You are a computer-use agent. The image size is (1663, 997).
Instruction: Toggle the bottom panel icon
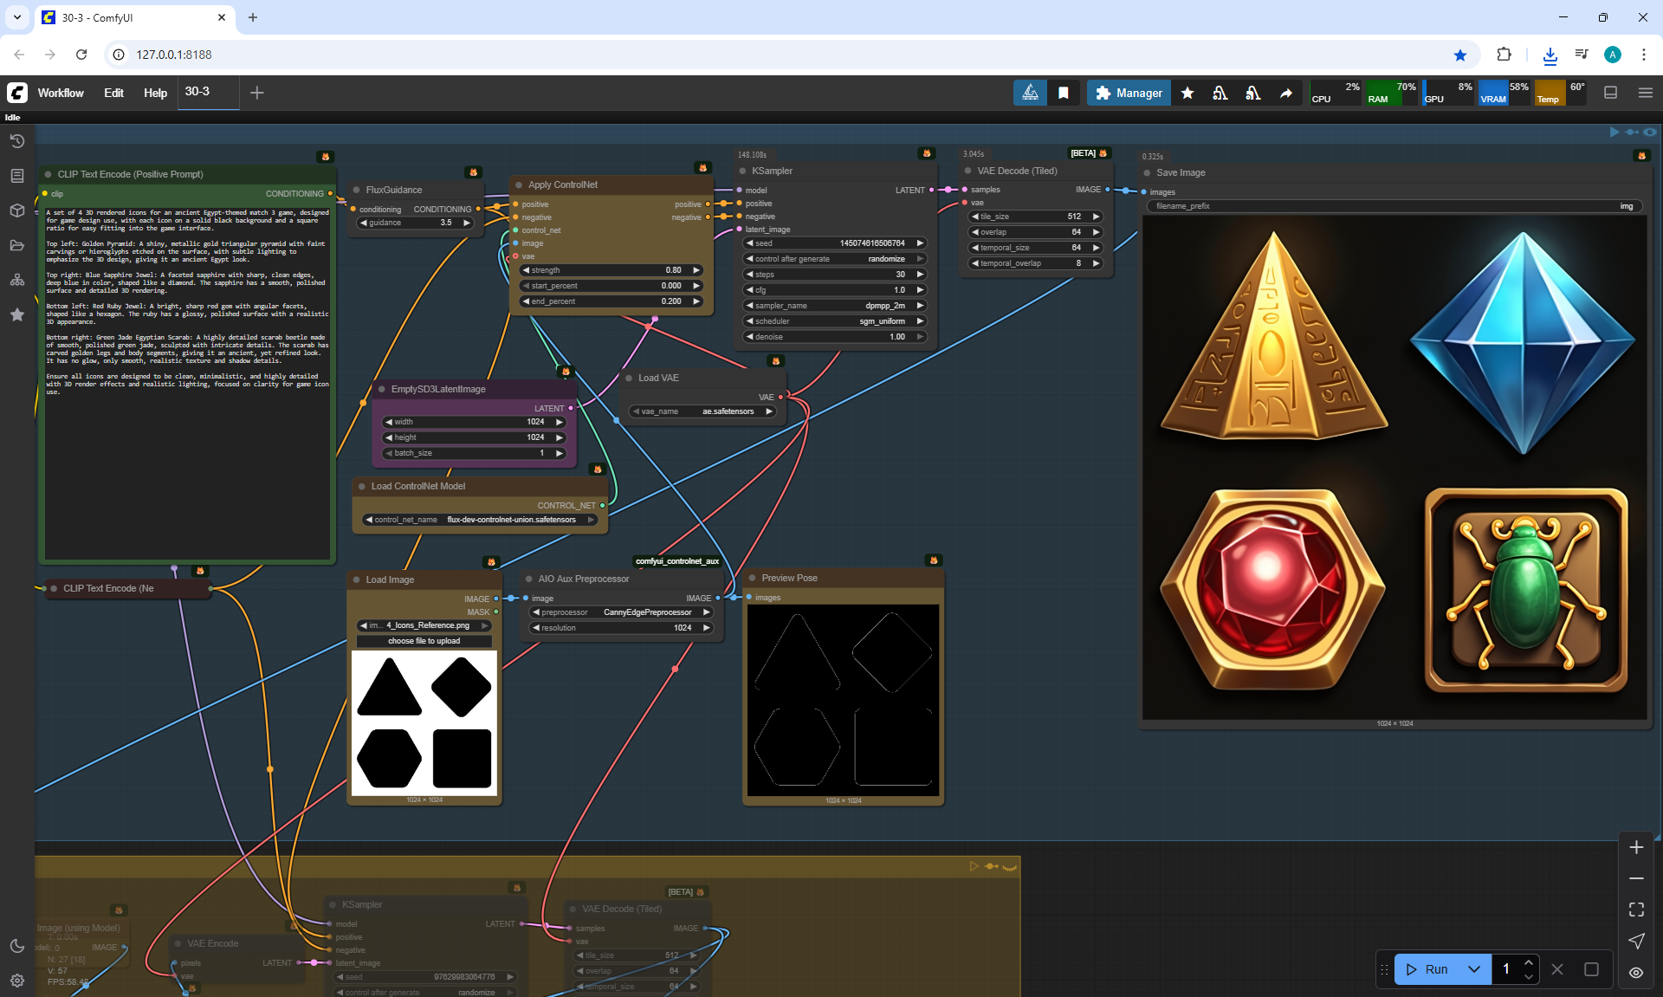pos(1610,93)
